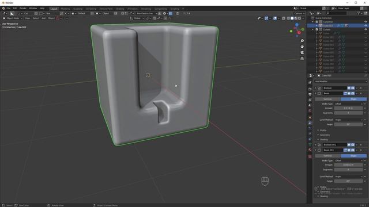Switch to the Animation workspace tab

click(132, 9)
